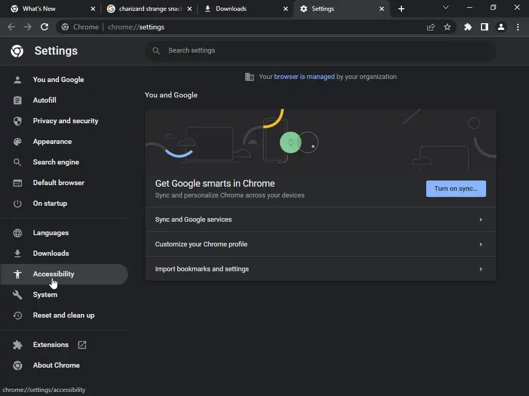Click Sync and Google services text
Viewport: 529px width, 396px height.
coord(193,220)
